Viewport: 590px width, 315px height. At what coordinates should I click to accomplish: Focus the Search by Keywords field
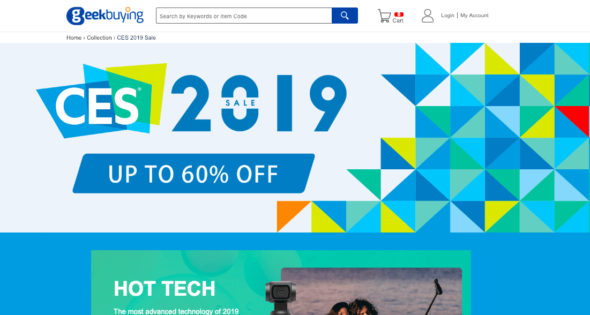click(244, 16)
